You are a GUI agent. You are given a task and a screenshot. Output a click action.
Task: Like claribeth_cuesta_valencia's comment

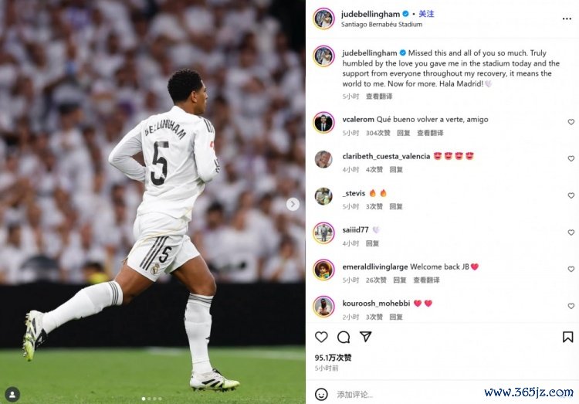click(571, 158)
